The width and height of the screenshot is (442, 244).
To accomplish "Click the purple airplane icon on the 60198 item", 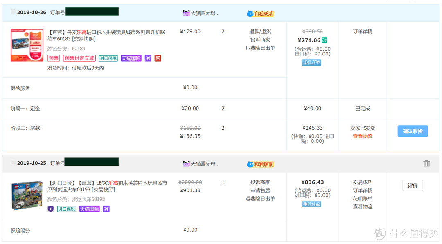I will point(106,209).
